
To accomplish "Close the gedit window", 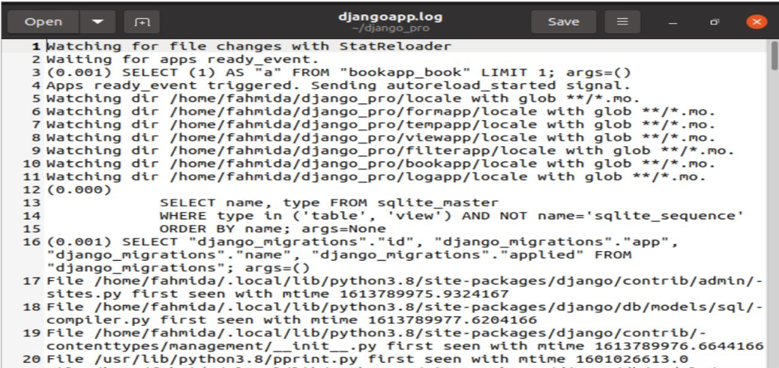I will [x=757, y=22].
